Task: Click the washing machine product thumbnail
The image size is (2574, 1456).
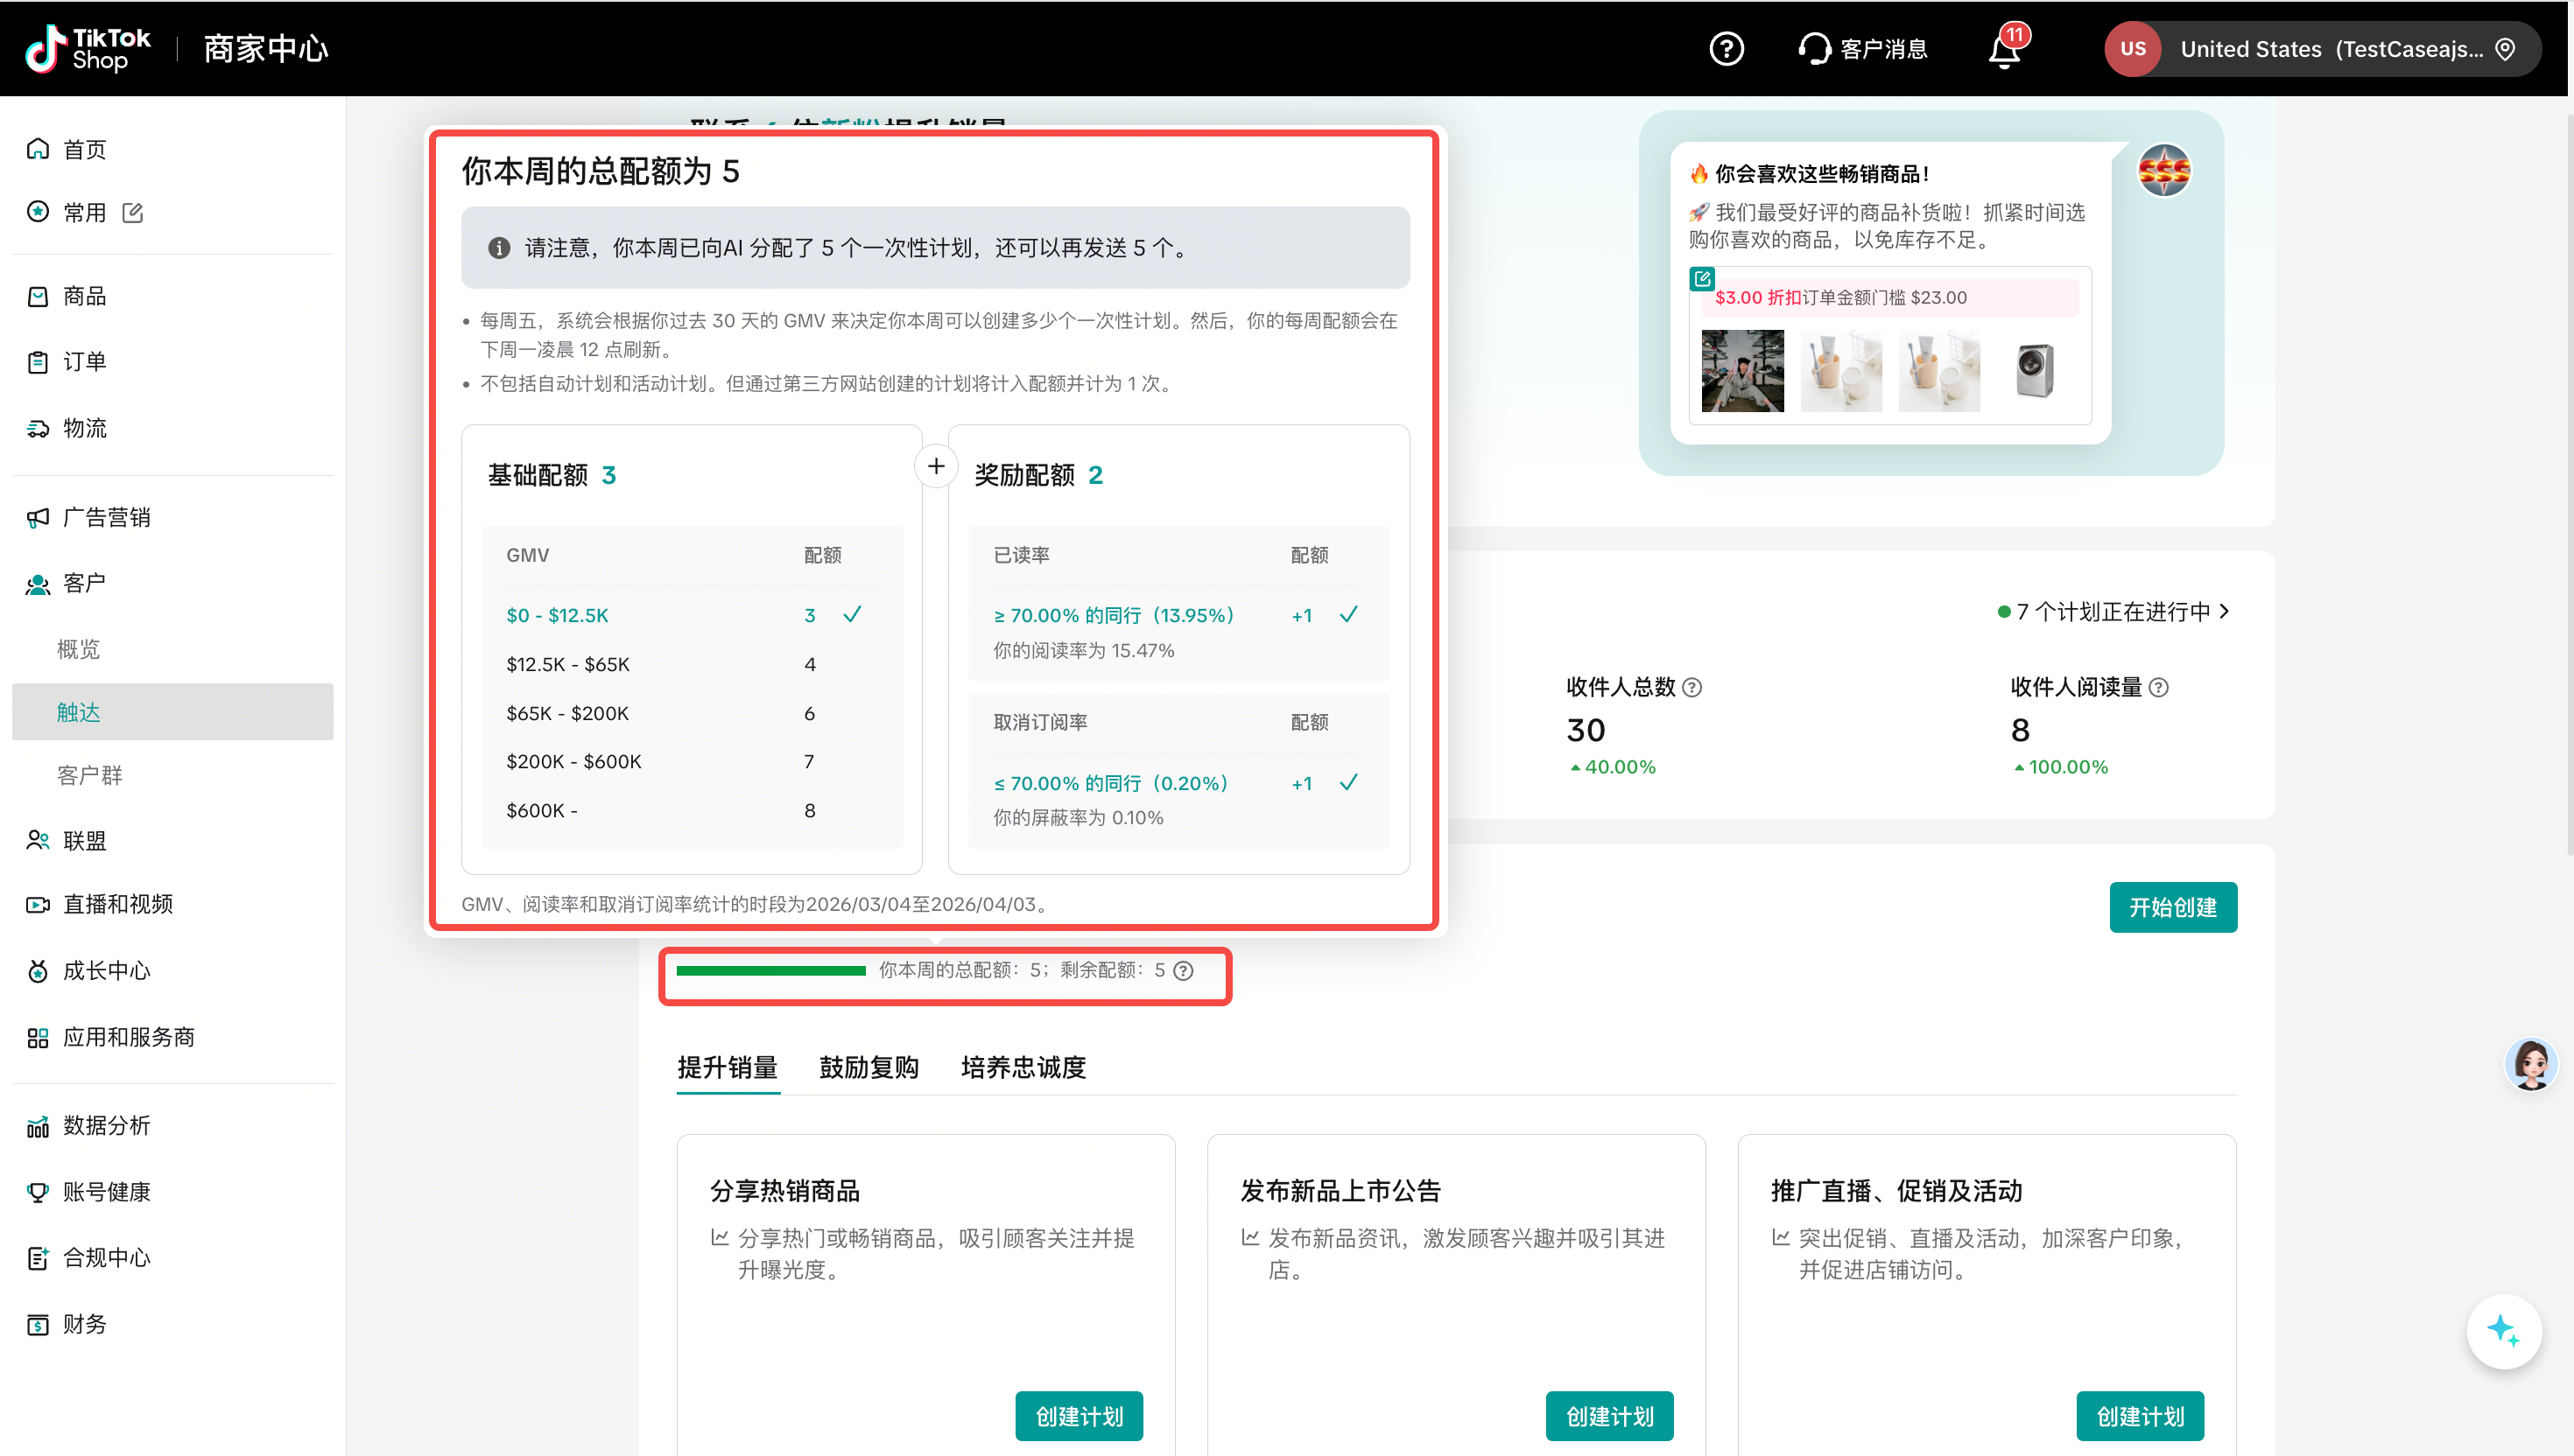Action: click(2034, 371)
